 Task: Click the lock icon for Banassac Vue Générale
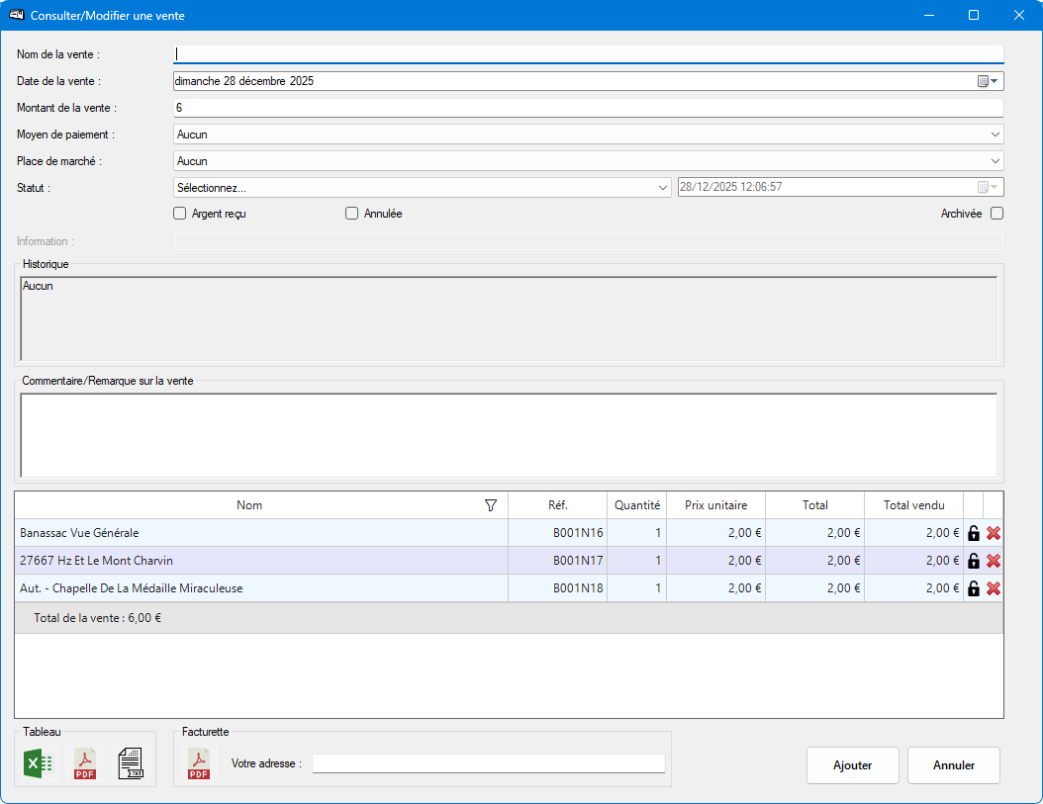(974, 533)
